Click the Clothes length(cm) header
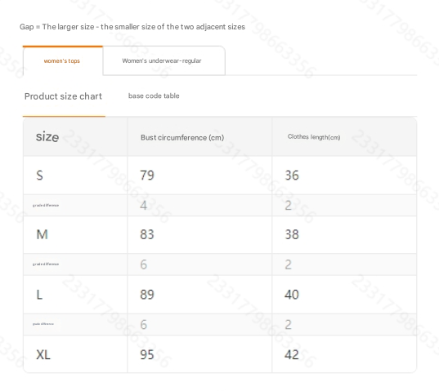Viewport: 439px width, 391px height. pos(314,137)
